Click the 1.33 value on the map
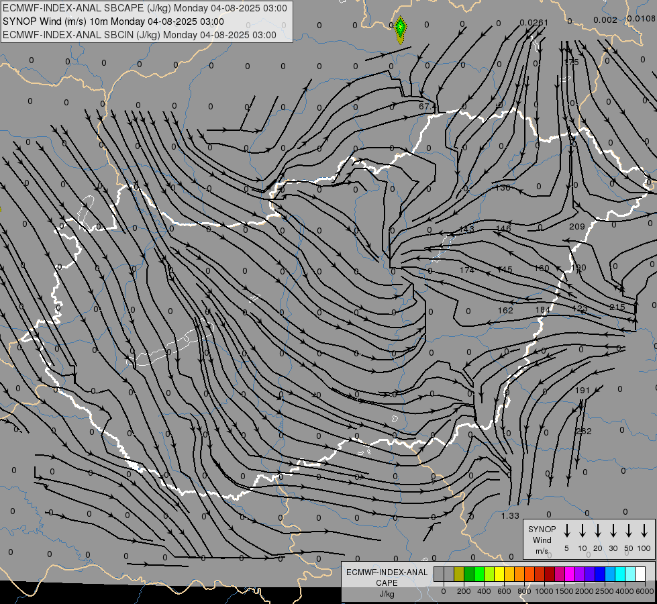657x604 pixels. point(510,515)
